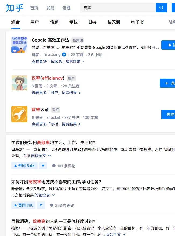This screenshot has height=236, width=175.
Task: Click the Zhihu 知乎 logo
Action: coord(14,8)
